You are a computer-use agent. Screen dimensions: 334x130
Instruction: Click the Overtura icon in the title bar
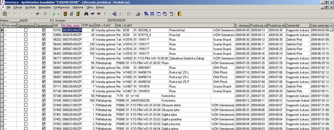[x=3, y=2]
